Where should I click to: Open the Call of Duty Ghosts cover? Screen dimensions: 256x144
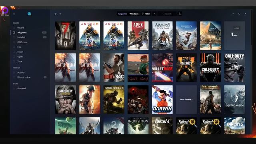click(x=235, y=68)
